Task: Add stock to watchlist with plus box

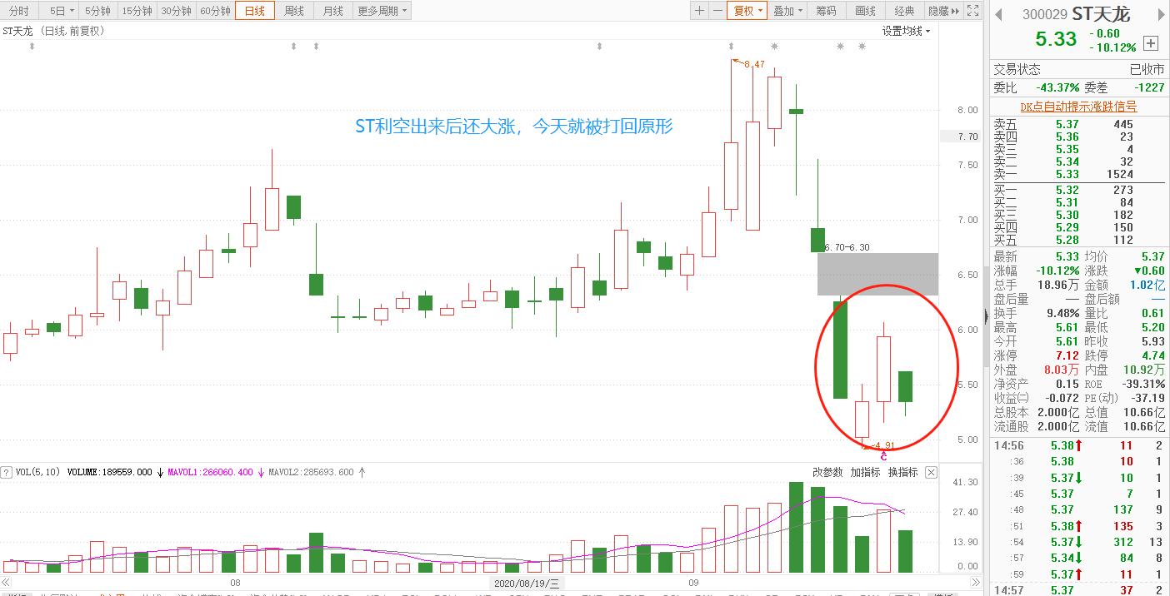Action: pyautogui.click(x=1152, y=42)
